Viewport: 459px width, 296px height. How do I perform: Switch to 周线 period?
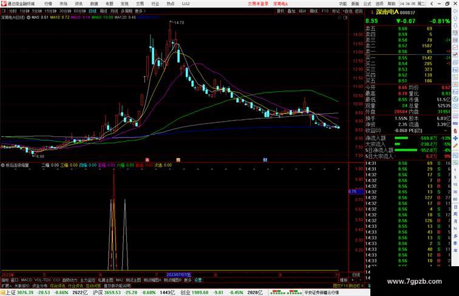coord(103,11)
